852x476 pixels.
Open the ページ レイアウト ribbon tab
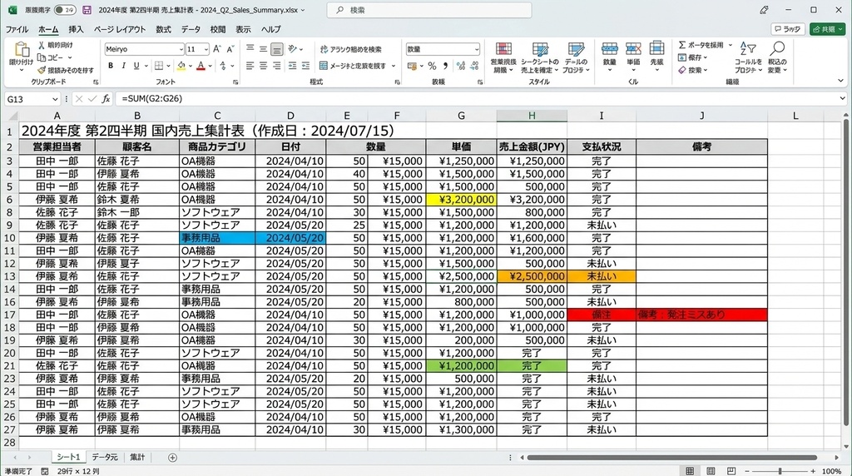(x=120, y=29)
